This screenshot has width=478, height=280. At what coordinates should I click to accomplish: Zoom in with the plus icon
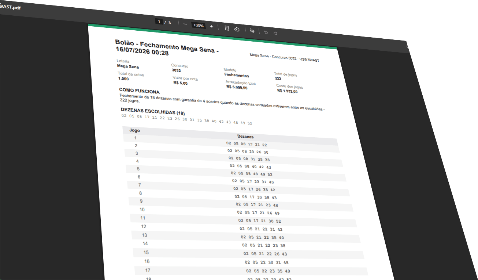(x=212, y=27)
